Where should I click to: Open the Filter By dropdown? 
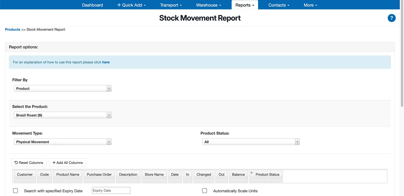[x=63, y=88]
